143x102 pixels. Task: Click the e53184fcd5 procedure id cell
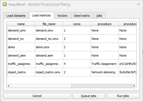tap(128, 64)
